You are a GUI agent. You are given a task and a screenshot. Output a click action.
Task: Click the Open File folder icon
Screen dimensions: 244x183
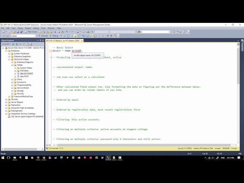14,32
